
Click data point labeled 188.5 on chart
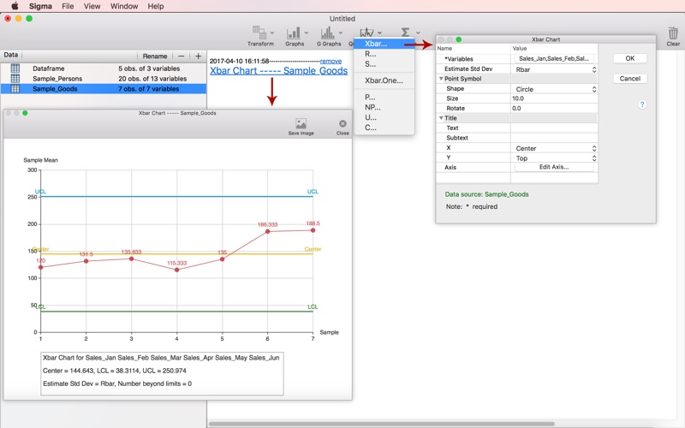(313, 230)
